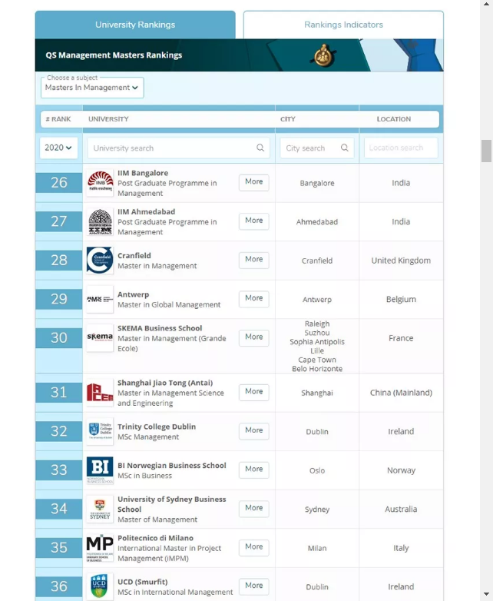Click the Cranfield school logo
This screenshot has width=493, height=601.
100,261
